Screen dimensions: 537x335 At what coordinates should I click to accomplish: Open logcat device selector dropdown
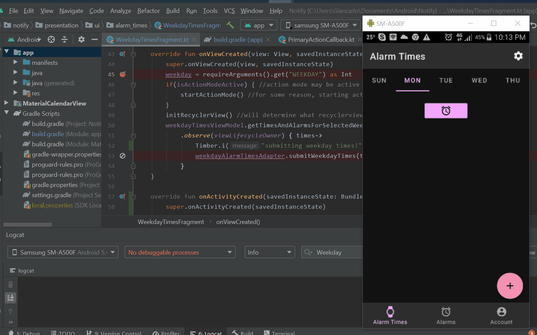point(63,252)
